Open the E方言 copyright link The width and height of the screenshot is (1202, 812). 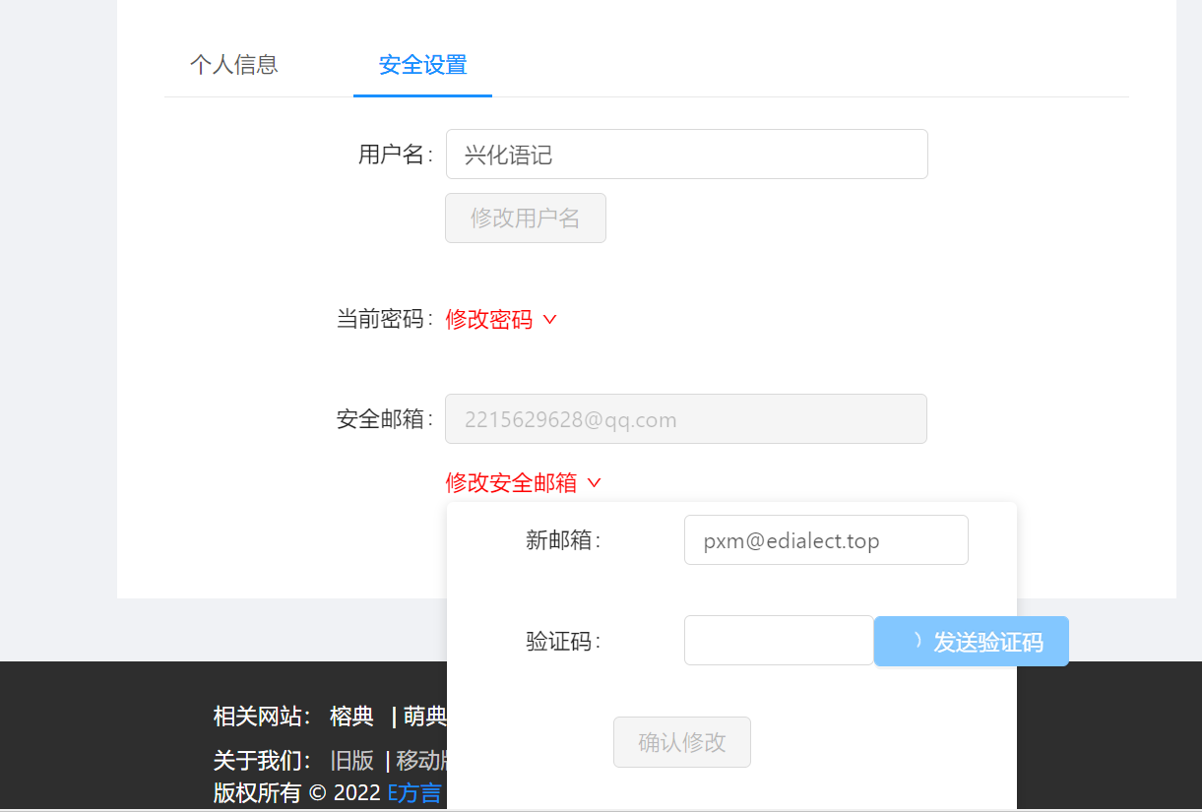(x=414, y=793)
